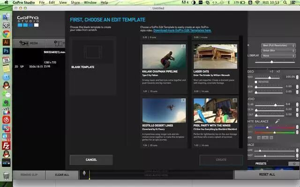Open Evernote from the Dock
Viewport: 300px width, 187px height.
click(6, 103)
